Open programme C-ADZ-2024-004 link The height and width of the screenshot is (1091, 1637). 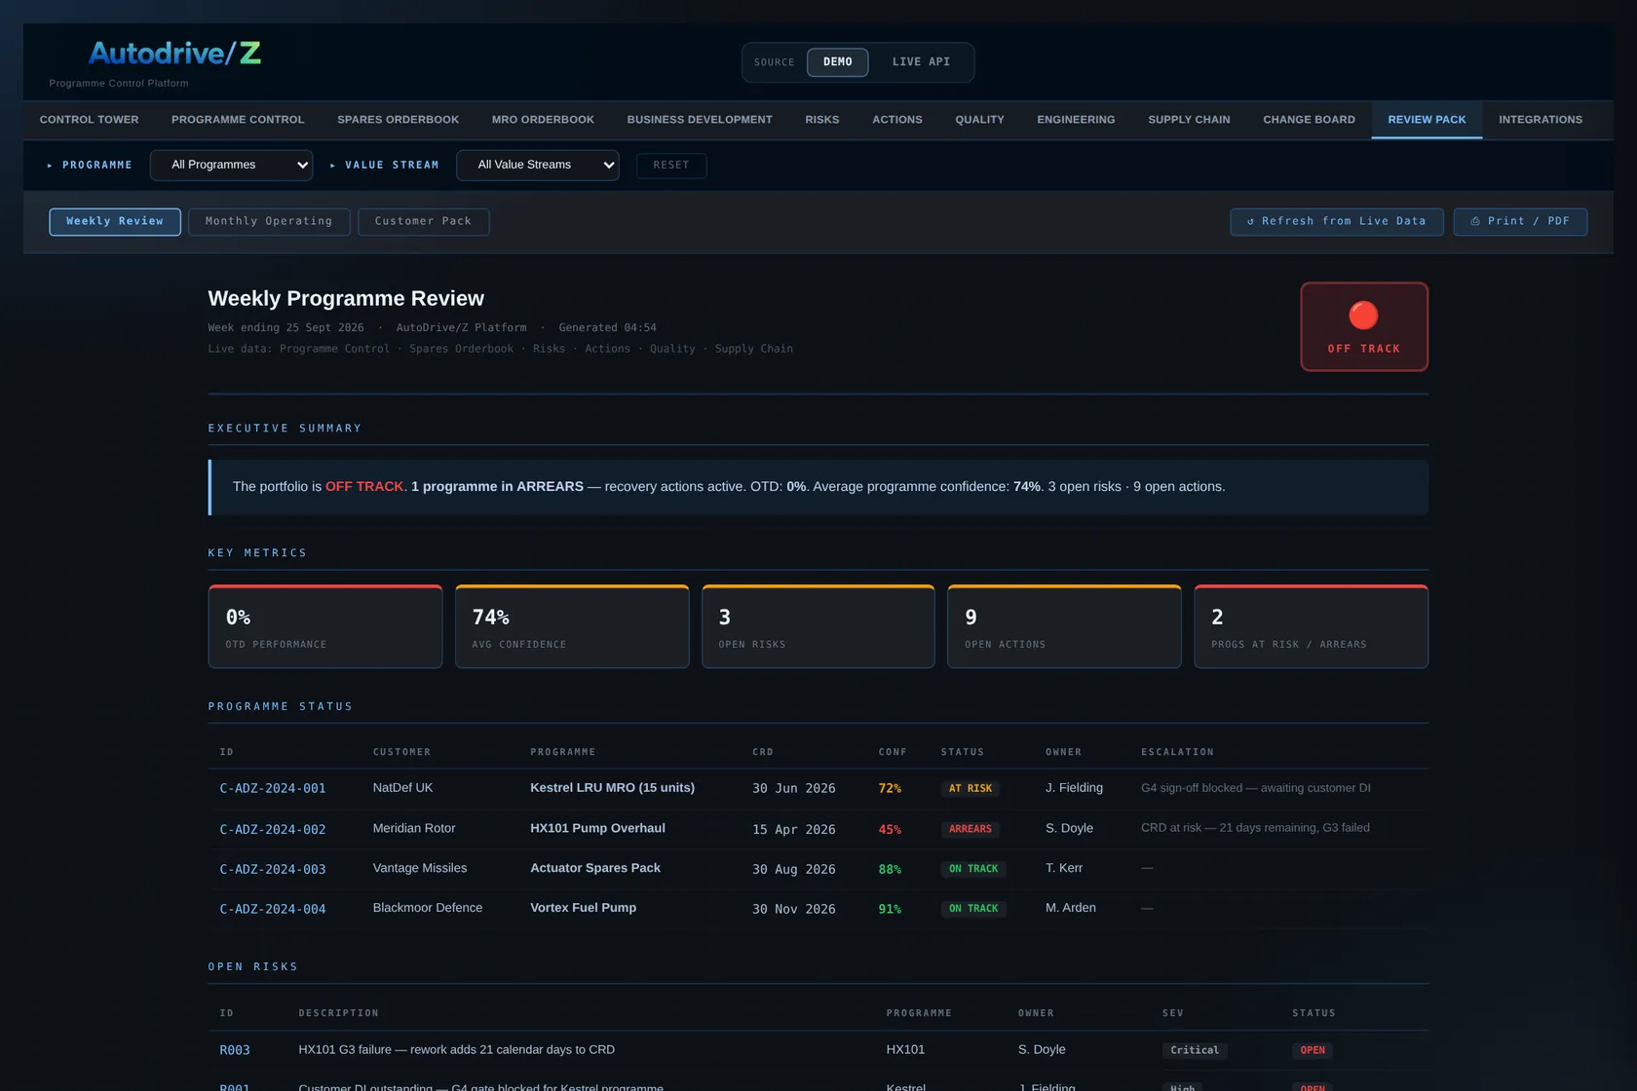[273, 909]
